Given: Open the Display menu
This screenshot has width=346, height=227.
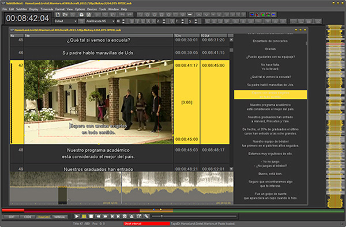Looking at the screenshot, I should click(x=34, y=9).
